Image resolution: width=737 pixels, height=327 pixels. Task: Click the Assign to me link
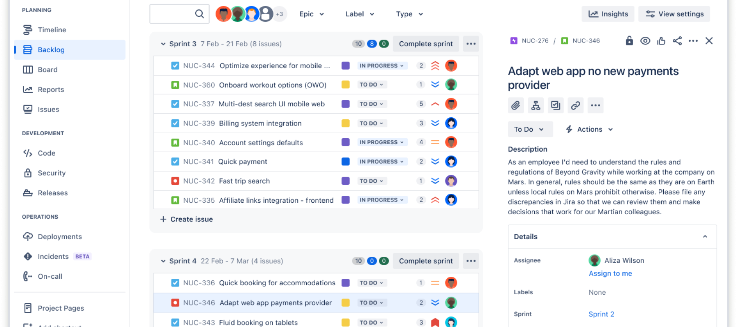click(610, 273)
